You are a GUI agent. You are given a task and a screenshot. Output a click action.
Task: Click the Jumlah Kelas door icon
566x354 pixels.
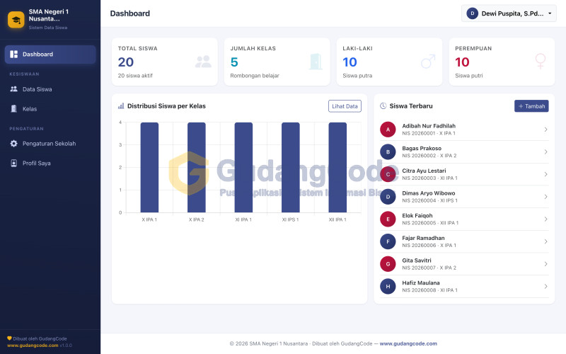click(316, 62)
